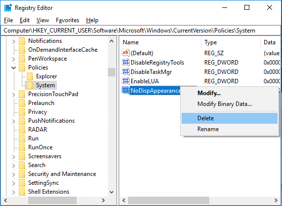Click the Registry Editor app icon in the title bar
Viewport: 282px width, 206px height.
click(8, 8)
